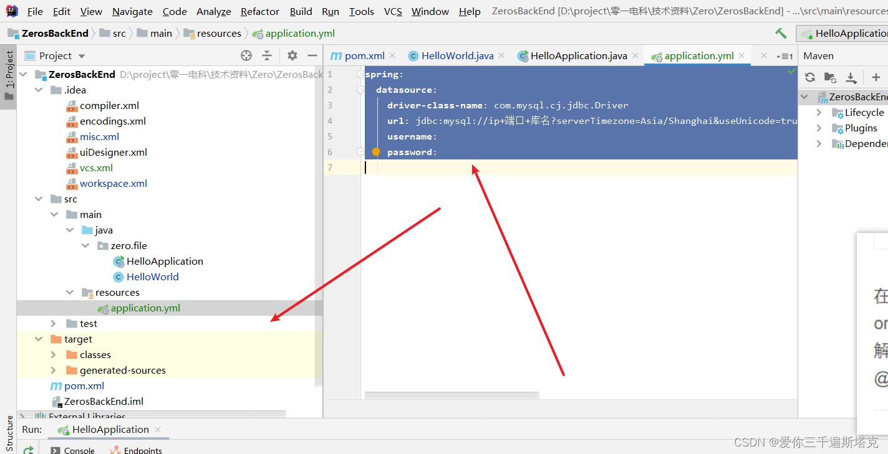The height and width of the screenshot is (454, 888).
Task: Click the Collapse All icon in Project panel
Action: (267, 55)
